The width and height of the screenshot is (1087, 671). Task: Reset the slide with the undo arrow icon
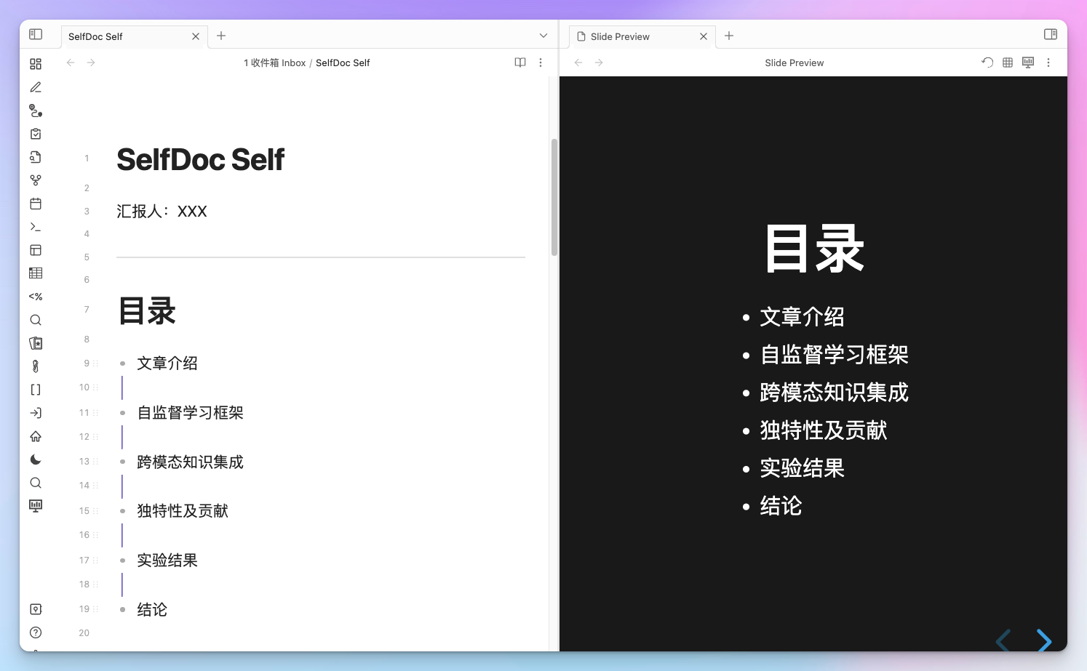[x=987, y=63]
